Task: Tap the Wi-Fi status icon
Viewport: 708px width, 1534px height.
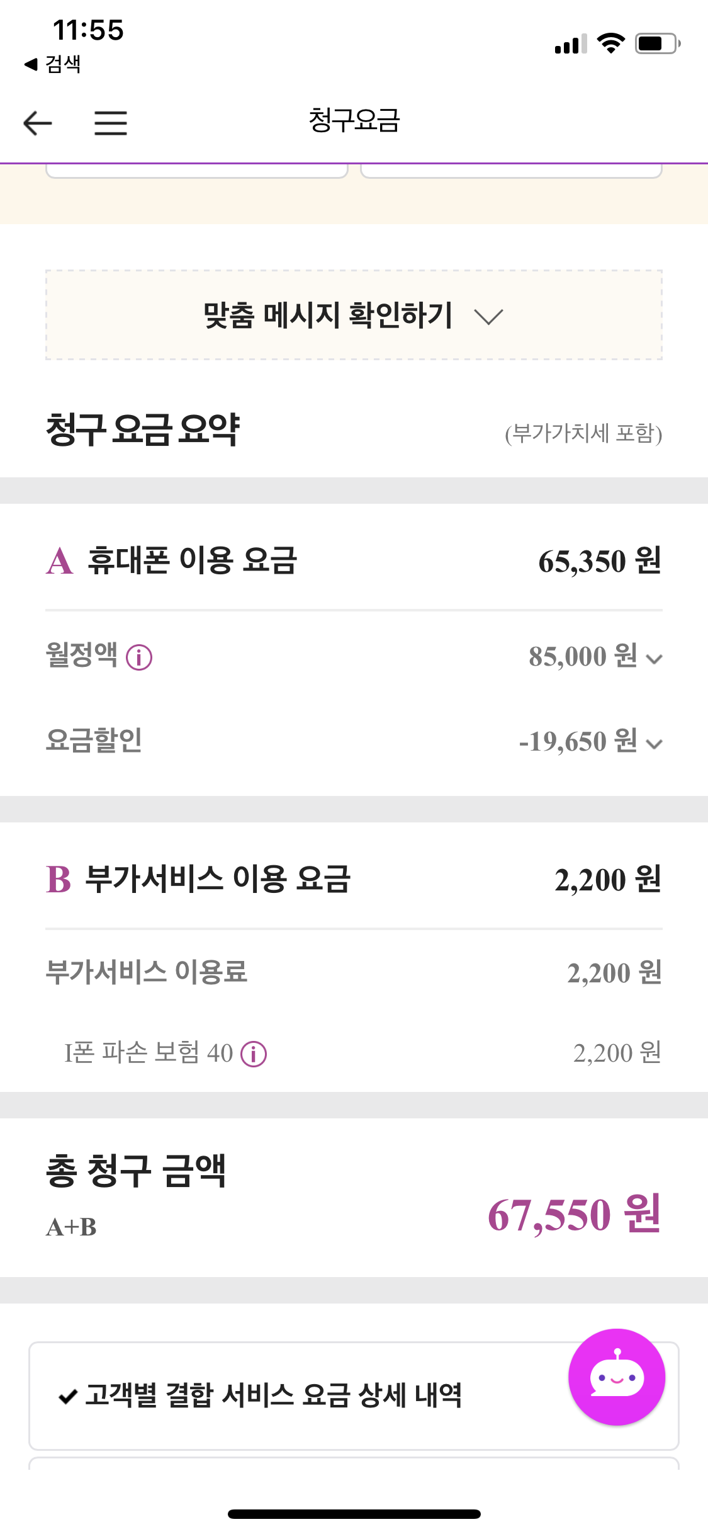Action: point(610,43)
